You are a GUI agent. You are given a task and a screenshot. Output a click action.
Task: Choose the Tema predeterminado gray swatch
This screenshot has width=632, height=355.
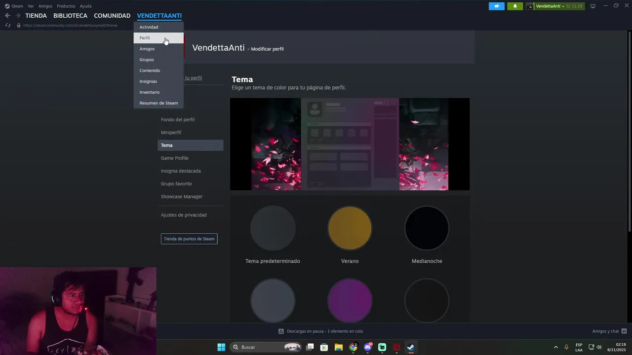point(273,228)
